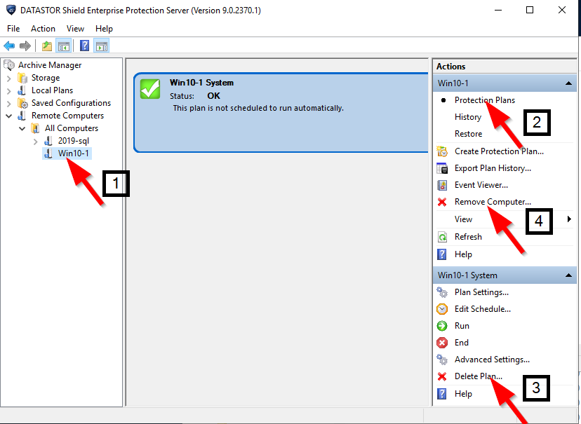Click Export Plan History... action
This screenshot has height=424, width=581.
tap(493, 168)
